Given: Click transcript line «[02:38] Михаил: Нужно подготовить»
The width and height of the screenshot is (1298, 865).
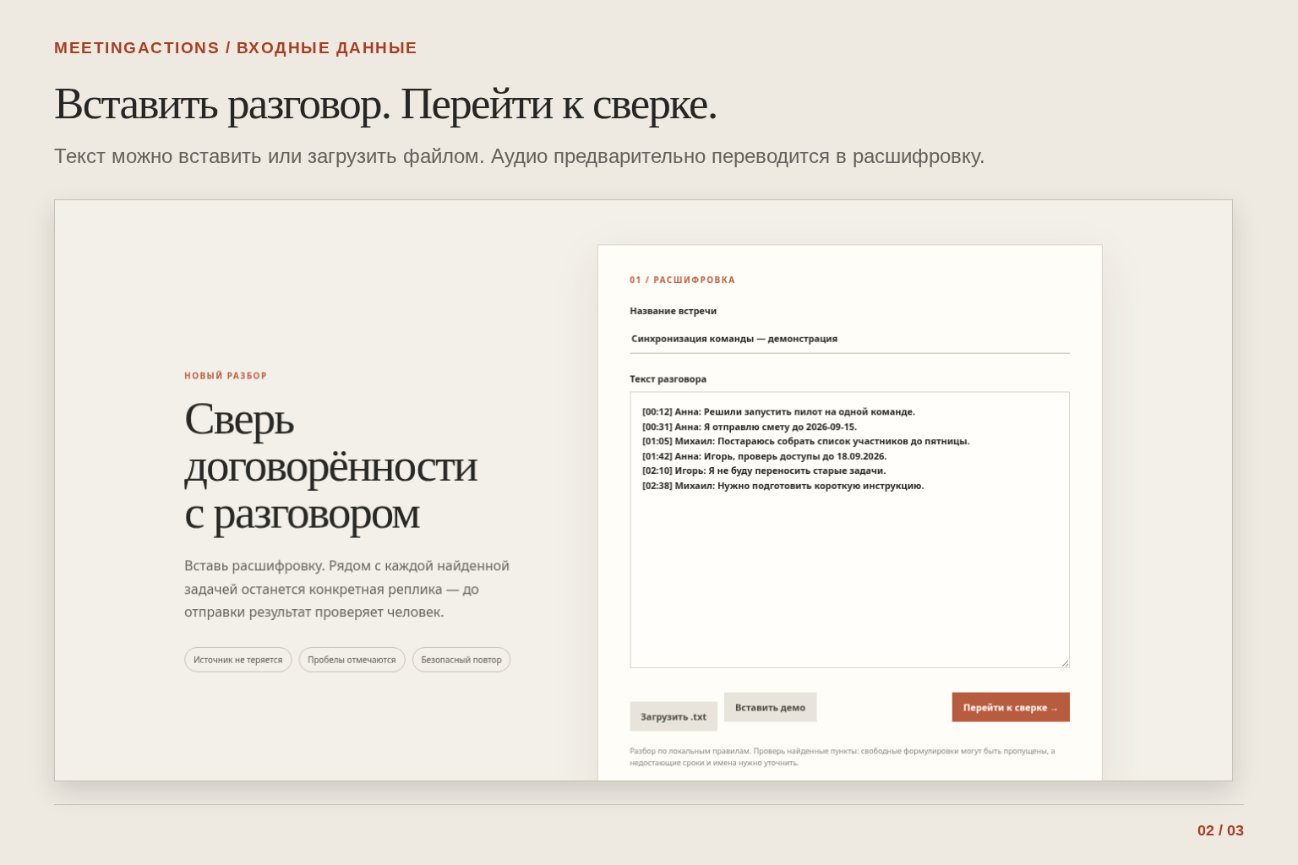Looking at the screenshot, I should click(x=783, y=486).
